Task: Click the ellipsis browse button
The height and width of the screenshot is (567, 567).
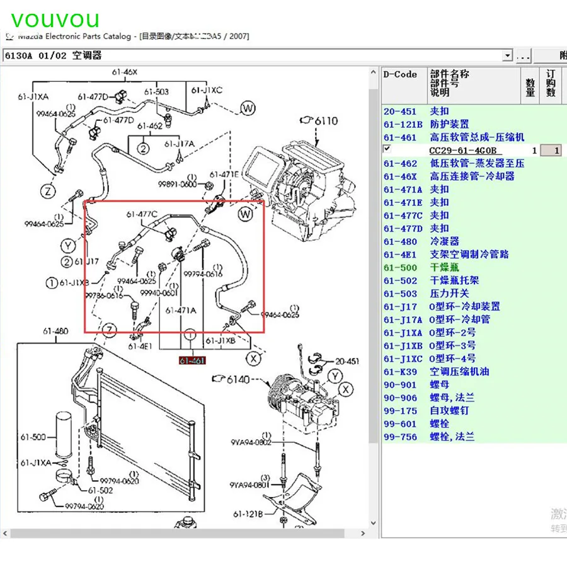Action: pyautogui.click(x=524, y=55)
